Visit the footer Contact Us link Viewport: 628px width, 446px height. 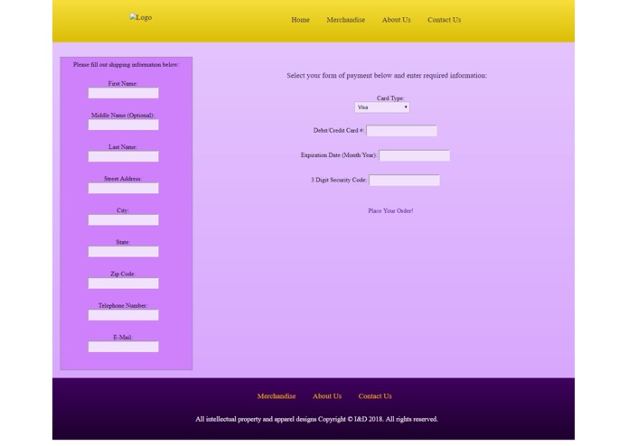tap(375, 396)
